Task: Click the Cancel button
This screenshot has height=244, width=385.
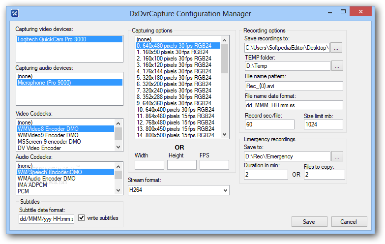Action: tap(349, 222)
